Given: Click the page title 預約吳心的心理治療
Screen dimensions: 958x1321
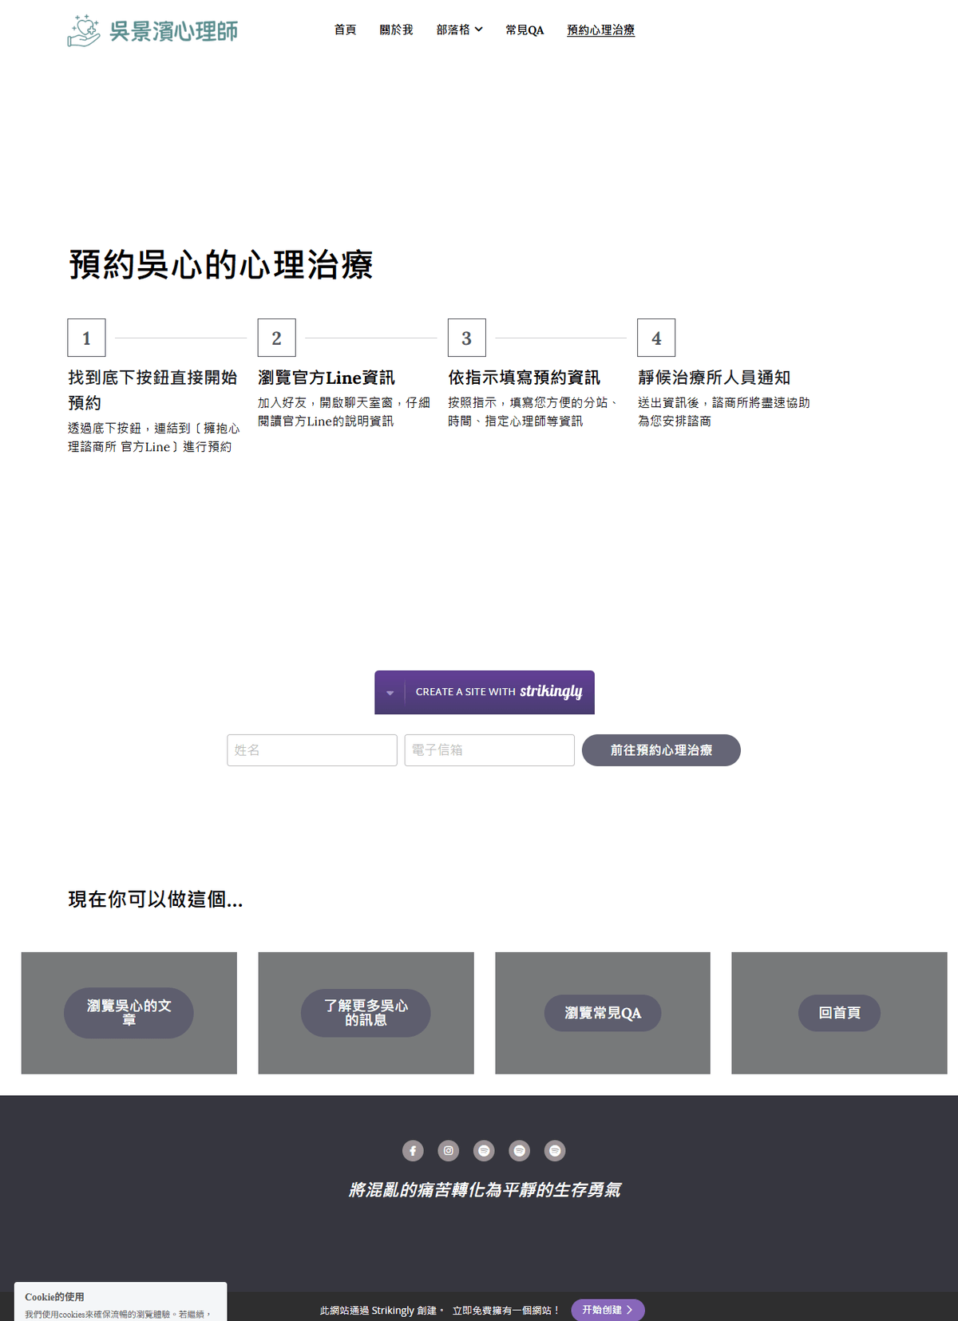Looking at the screenshot, I should pyautogui.click(x=221, y=265).
